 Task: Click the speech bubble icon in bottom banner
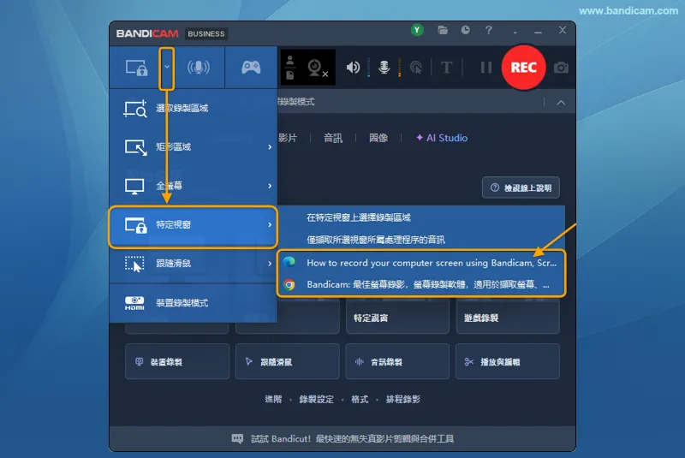click(237, 439)
